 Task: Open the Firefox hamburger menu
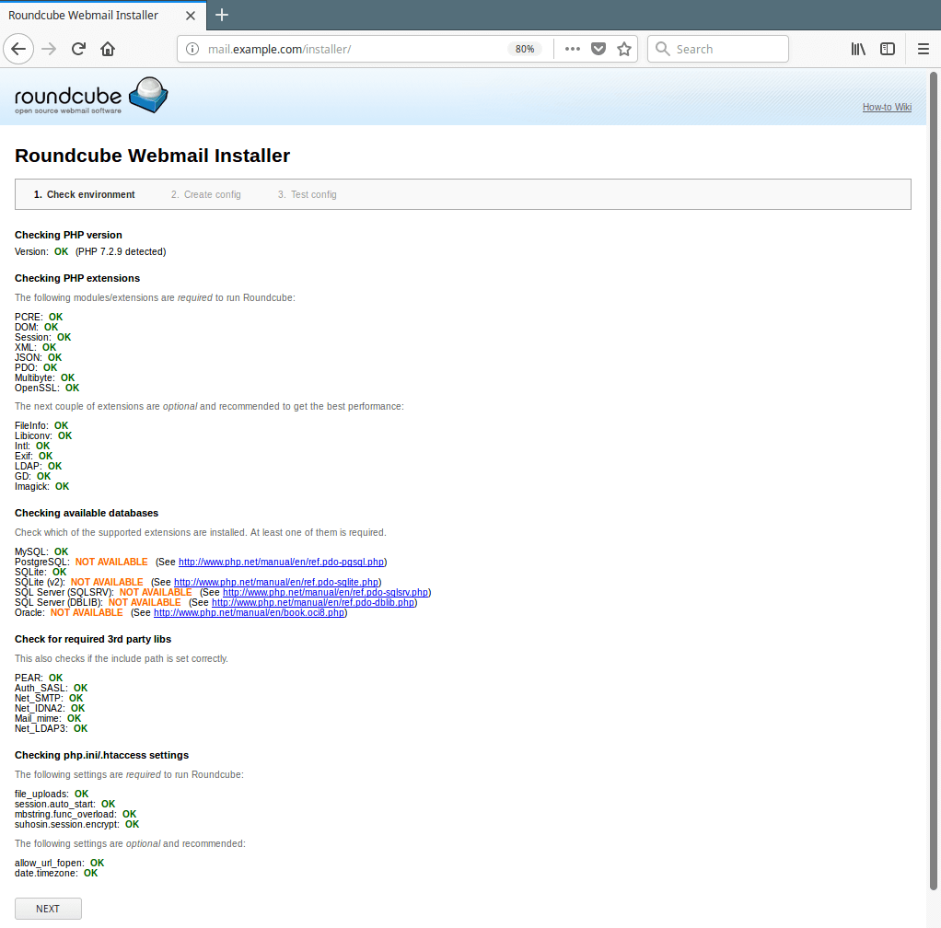924,49
